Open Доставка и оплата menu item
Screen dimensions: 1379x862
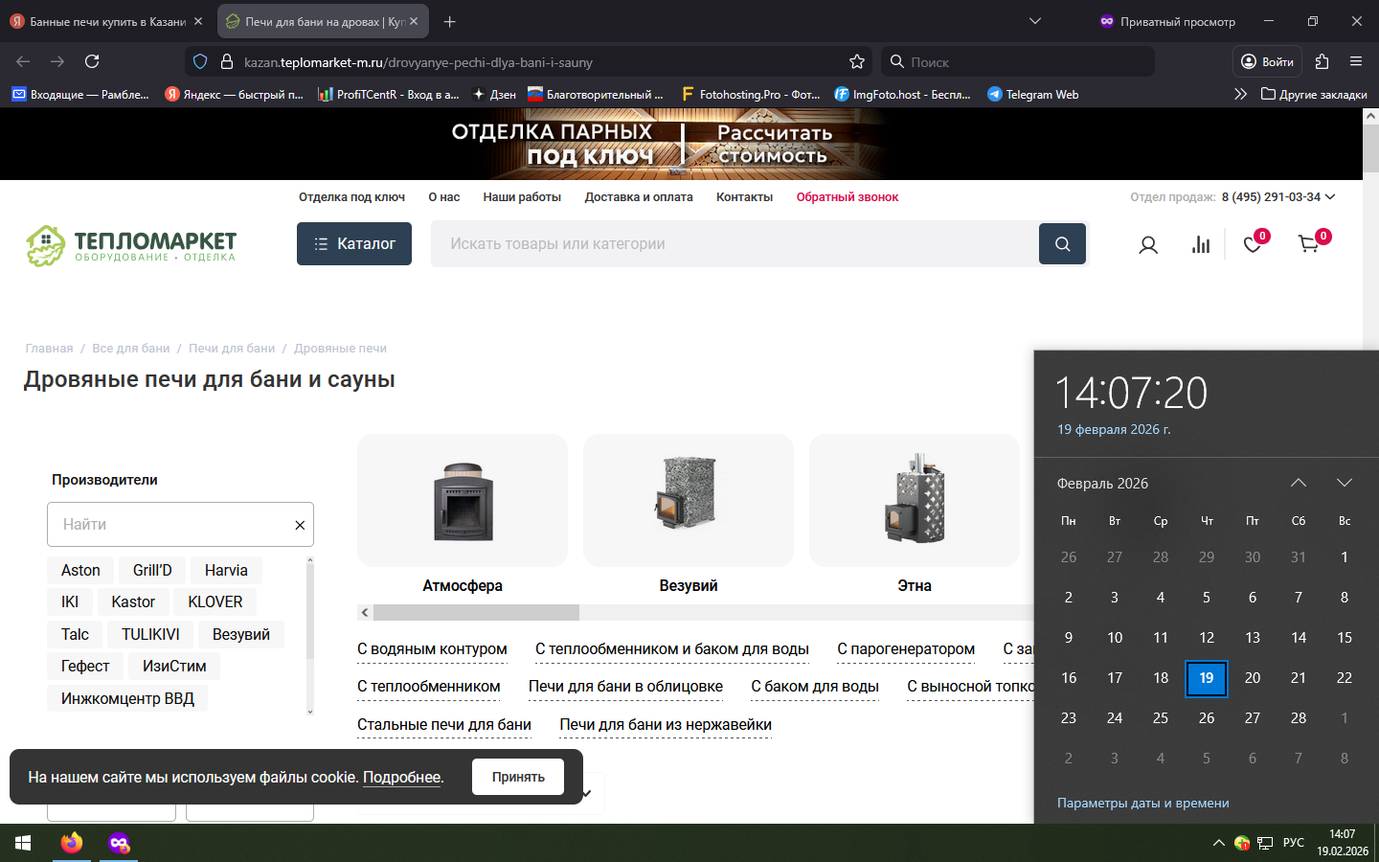coord(639,197)
